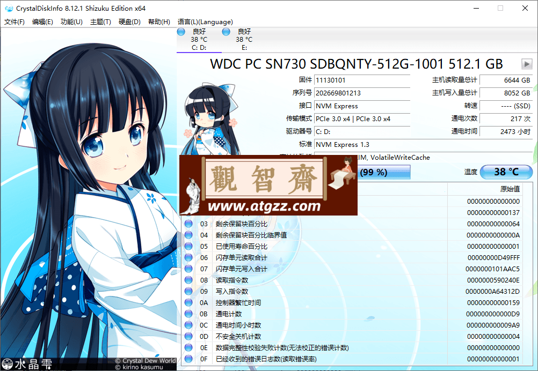Click the status icon for row 0F
The width and height of the screenshot is (538, 371).
pyautogui.click(x=188, y=359)
